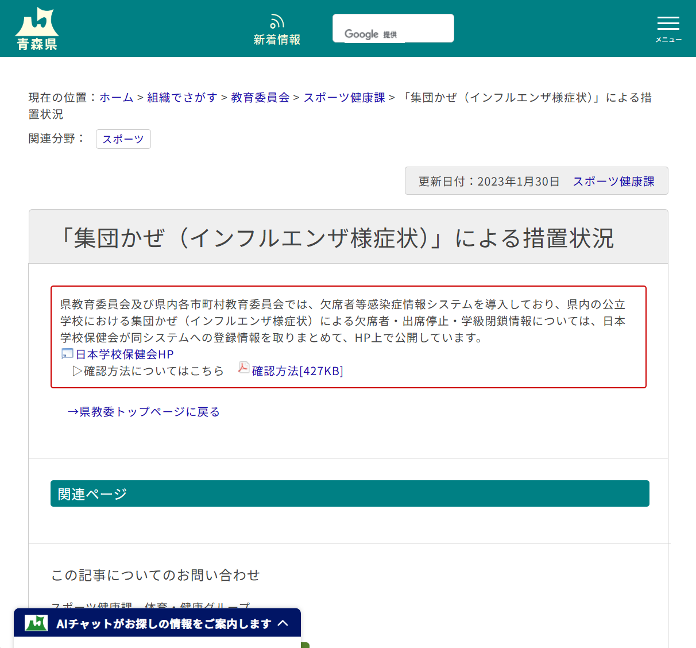Viewport: 696px width, 648px height.
Task: Select the スポーツ related category tag
Action: tap(123, 139)
